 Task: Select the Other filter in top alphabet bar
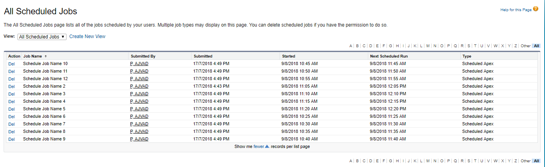(x=525, y=46)
